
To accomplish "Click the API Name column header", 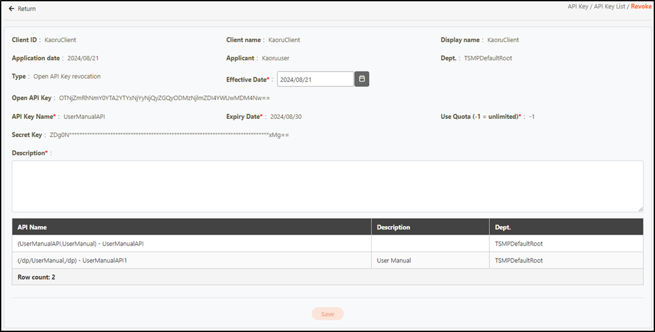I will pyautogui.click(x=32, y=227).
